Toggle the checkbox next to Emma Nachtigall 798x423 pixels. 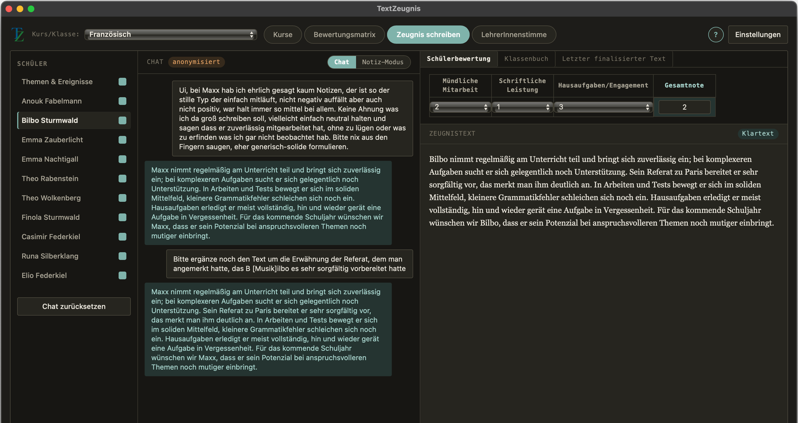tap(122, 159)
